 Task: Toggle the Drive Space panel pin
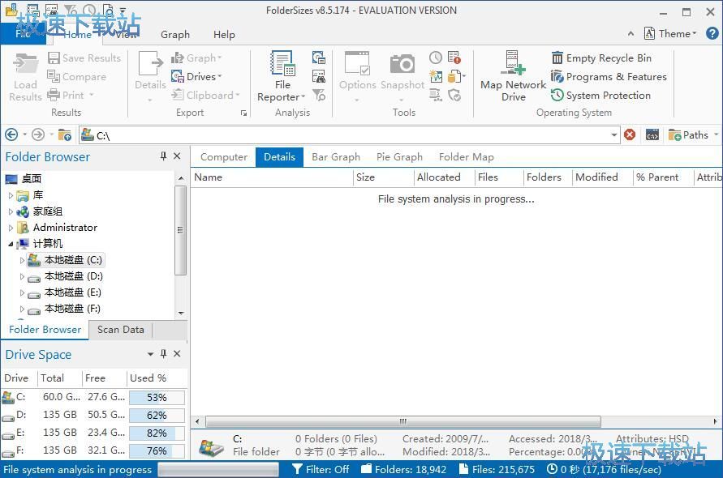pos(163,354)
